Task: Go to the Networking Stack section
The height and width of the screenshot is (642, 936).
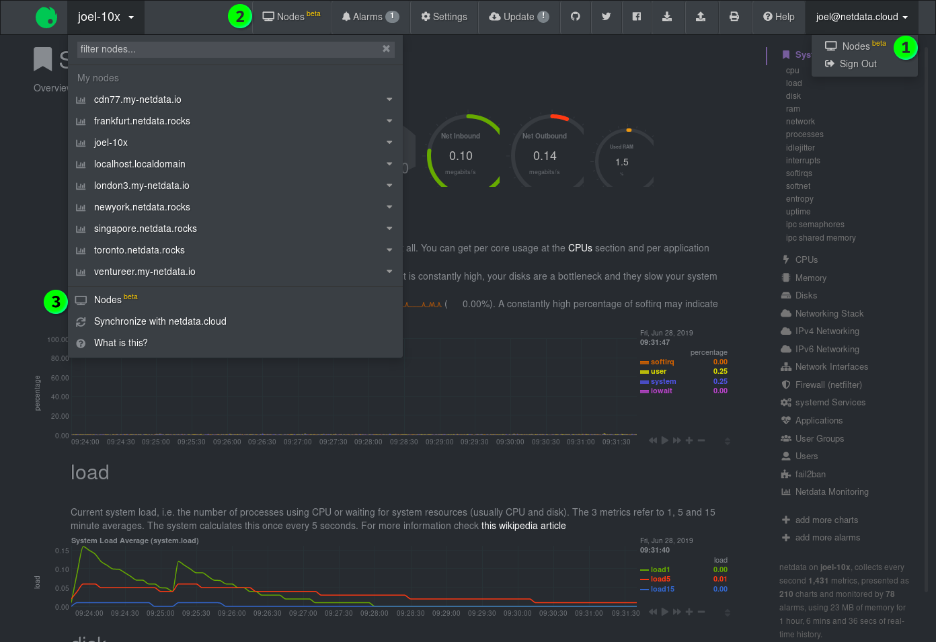Action: [829, 313]
